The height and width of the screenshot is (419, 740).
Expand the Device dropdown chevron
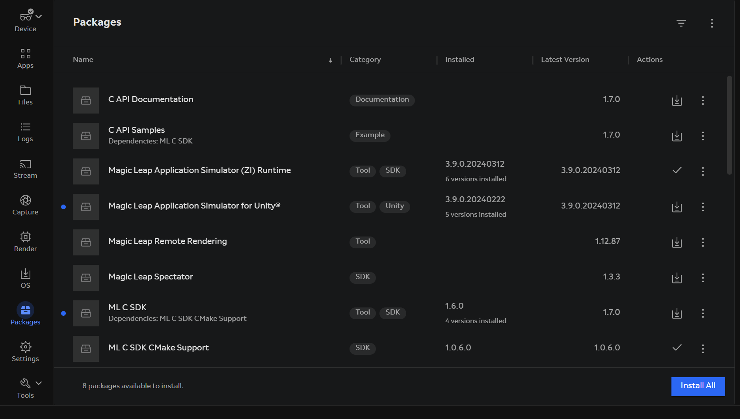tap(39, 17)
